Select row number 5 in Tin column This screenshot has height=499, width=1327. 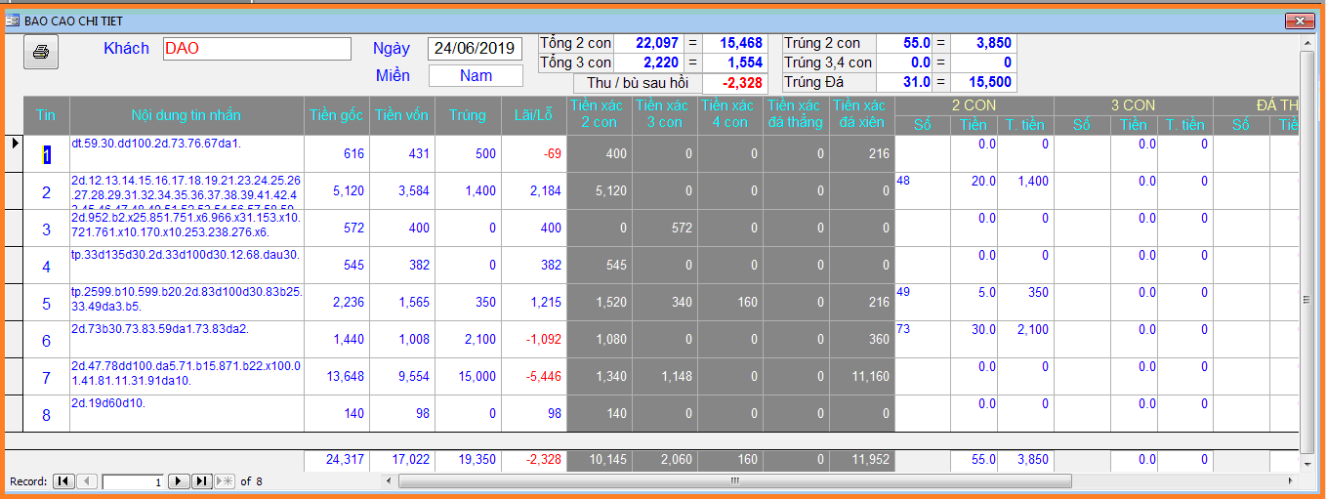pos(46,304)
